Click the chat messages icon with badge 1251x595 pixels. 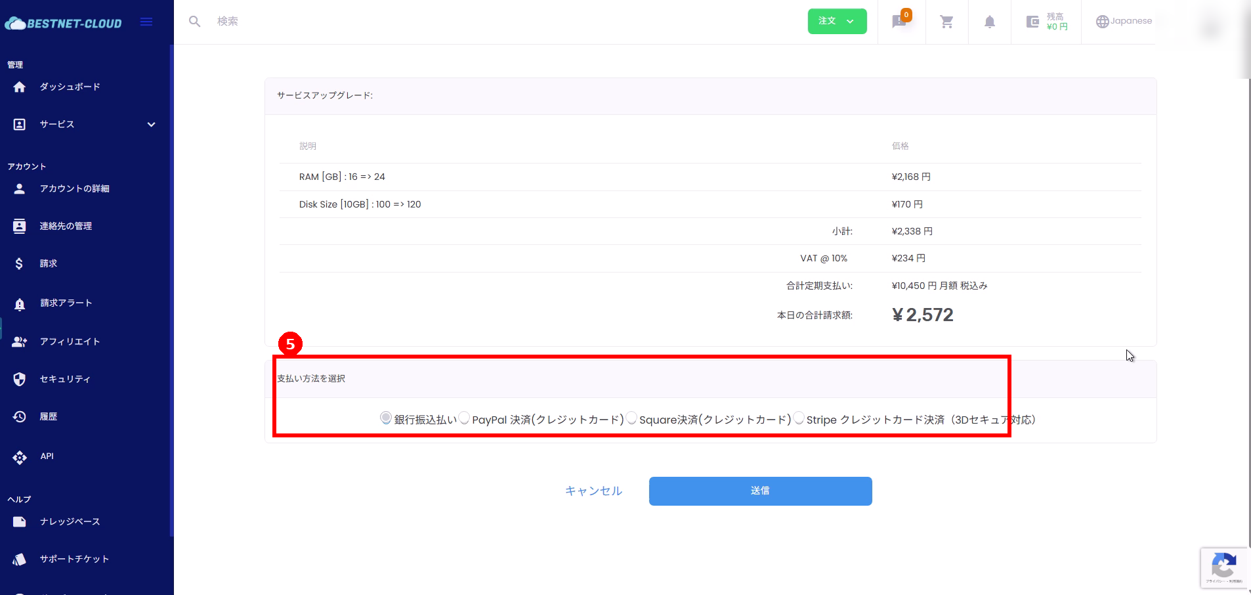click(899, 22)
